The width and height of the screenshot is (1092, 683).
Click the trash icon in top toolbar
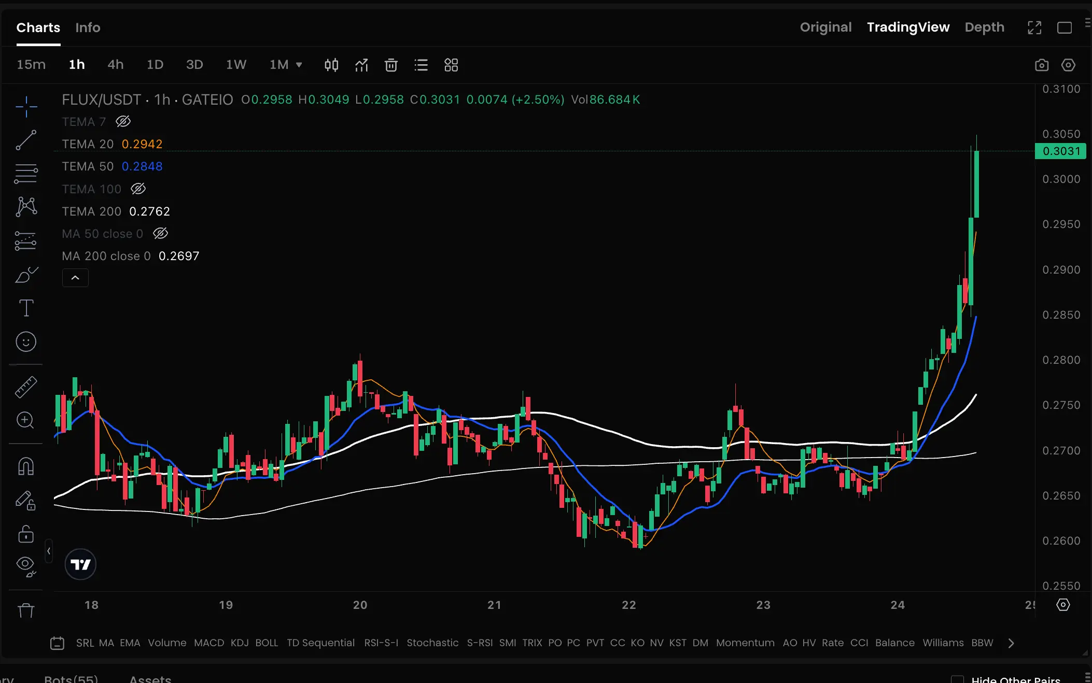point(391,65)
